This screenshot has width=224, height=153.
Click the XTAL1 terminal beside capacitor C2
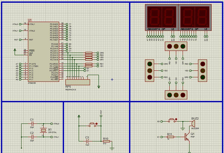[52, 137]
